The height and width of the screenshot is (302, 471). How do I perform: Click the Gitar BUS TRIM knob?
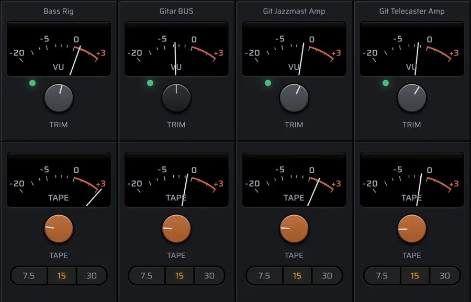coord(176,98)
